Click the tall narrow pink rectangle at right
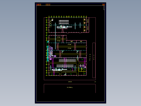This screenshot has height=106, width=141. click(x=94, y=60)
